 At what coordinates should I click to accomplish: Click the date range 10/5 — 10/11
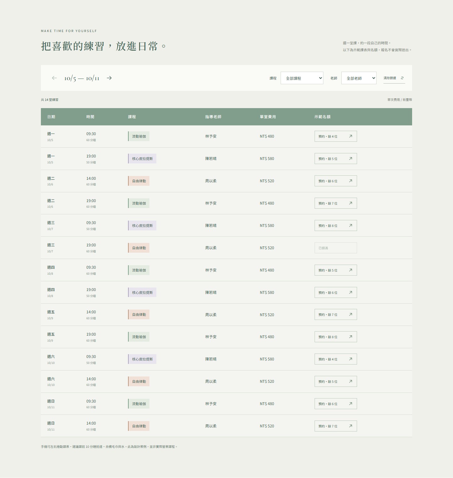[x=82, y=78]
